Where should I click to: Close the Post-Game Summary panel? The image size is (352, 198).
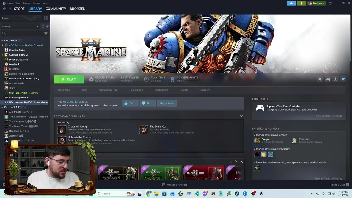tap(241, 116)
